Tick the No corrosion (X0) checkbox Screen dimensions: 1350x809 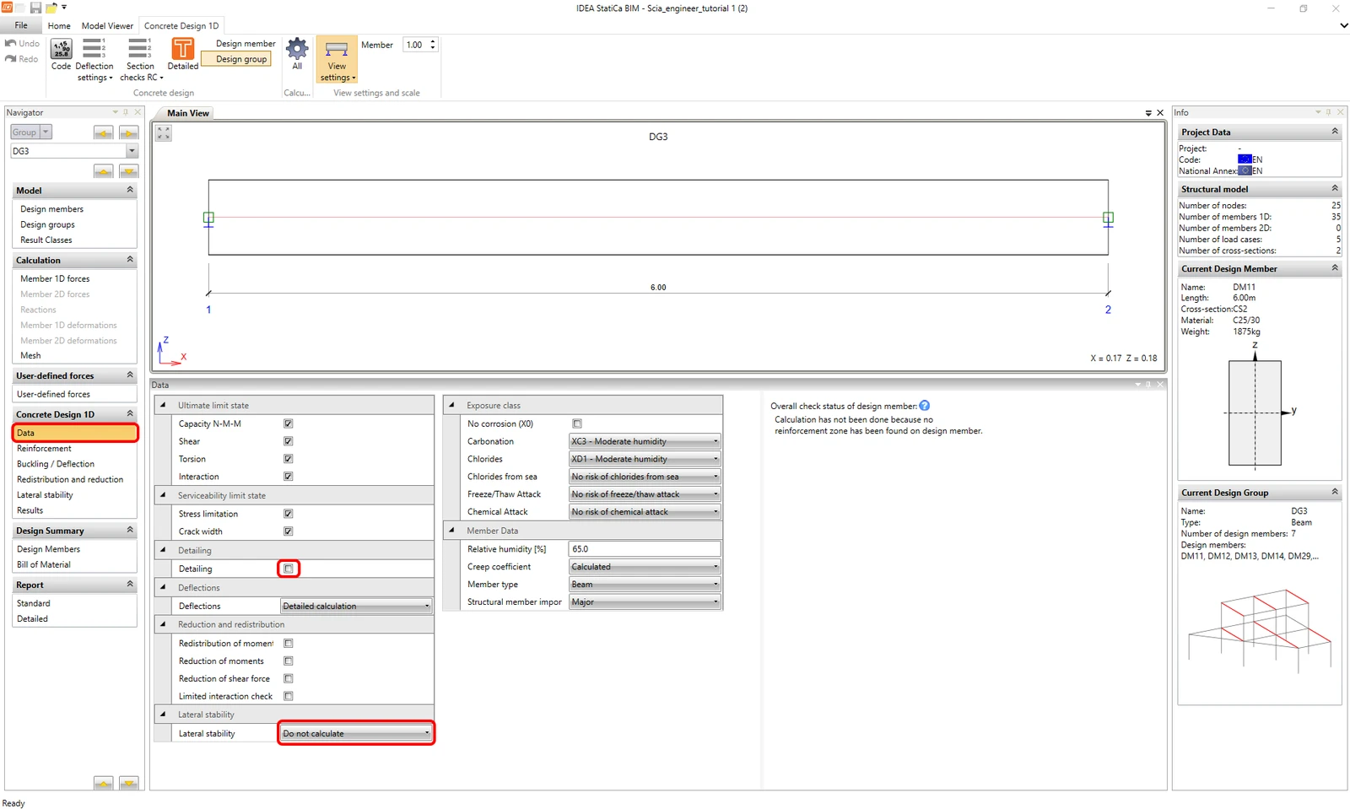click(x=577, y=423)
